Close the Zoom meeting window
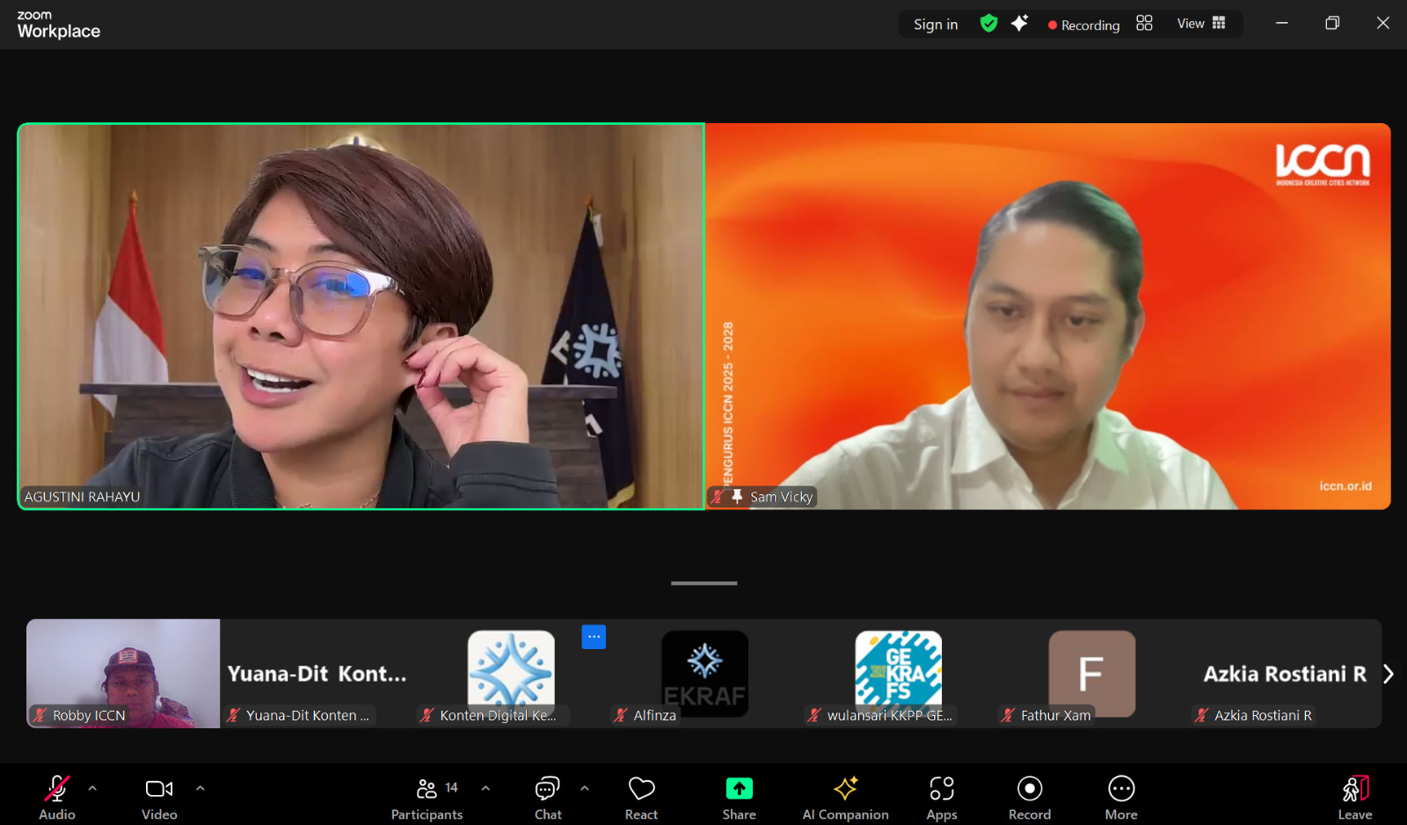Image resolution: width=1407 pixels, height=825 pixels. pyautogui.click(x=1382, y=23)
